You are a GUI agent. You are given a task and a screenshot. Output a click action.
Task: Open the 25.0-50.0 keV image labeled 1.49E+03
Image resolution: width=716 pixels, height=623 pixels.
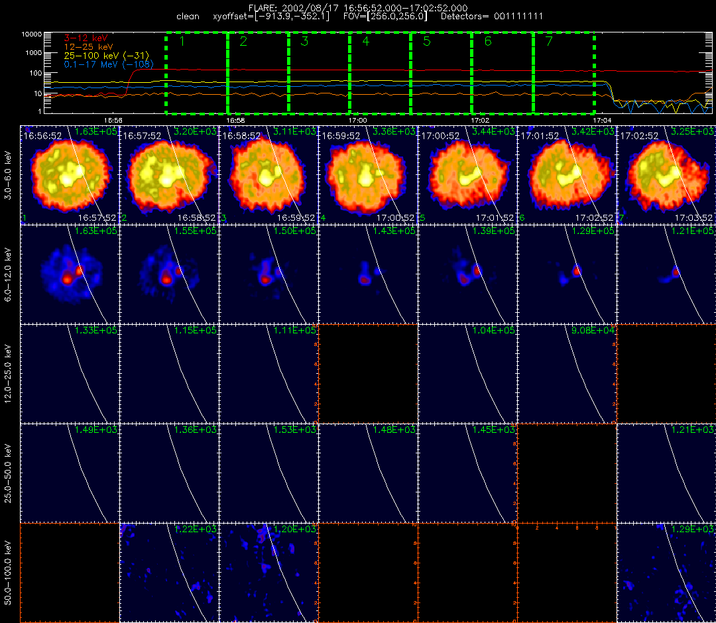[70, 473]
